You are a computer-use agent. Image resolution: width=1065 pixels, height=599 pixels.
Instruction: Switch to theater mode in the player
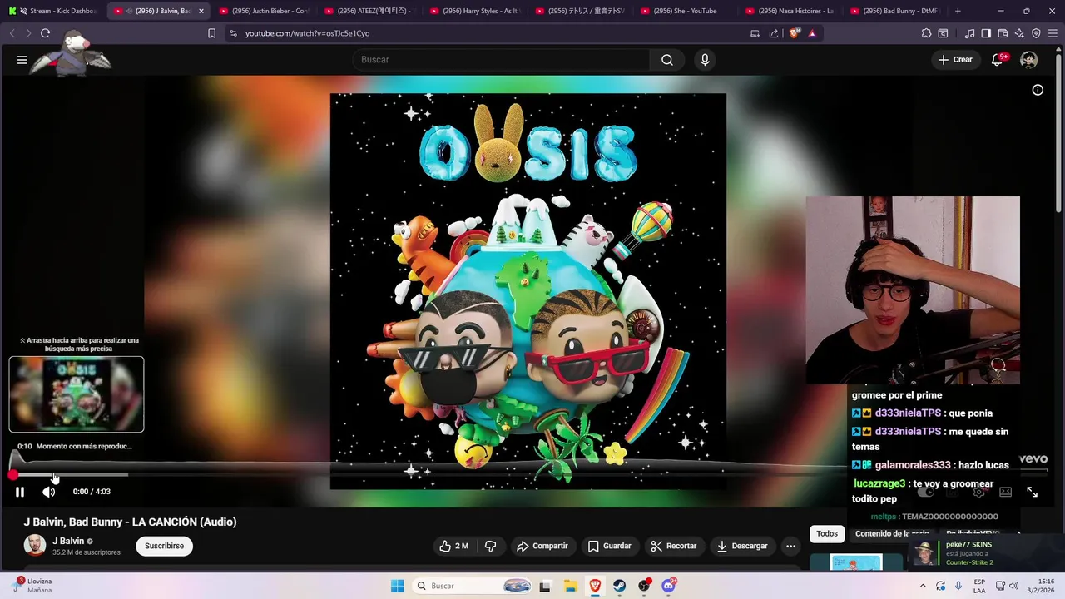pos(1005,492)
